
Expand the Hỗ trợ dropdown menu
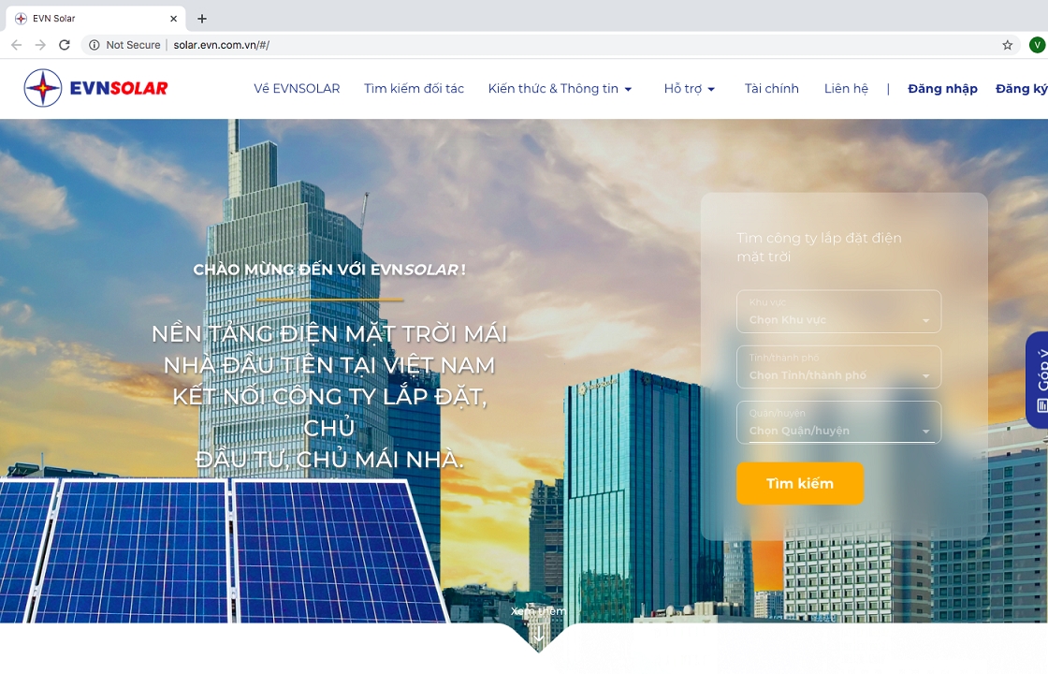tap(689, 88)
